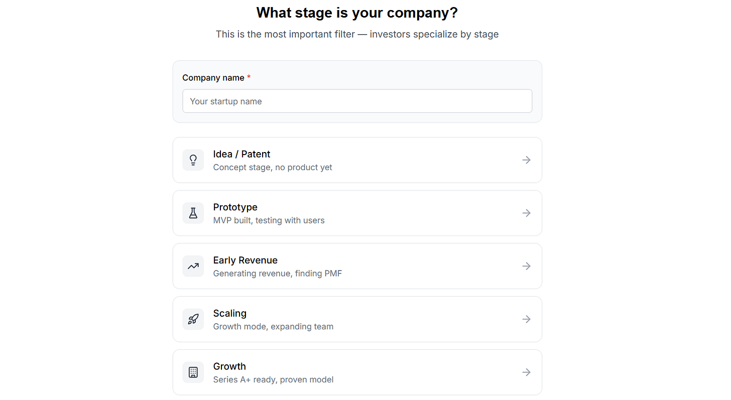Click the lightbulb icon for Idea / Patent

[193, 160]
